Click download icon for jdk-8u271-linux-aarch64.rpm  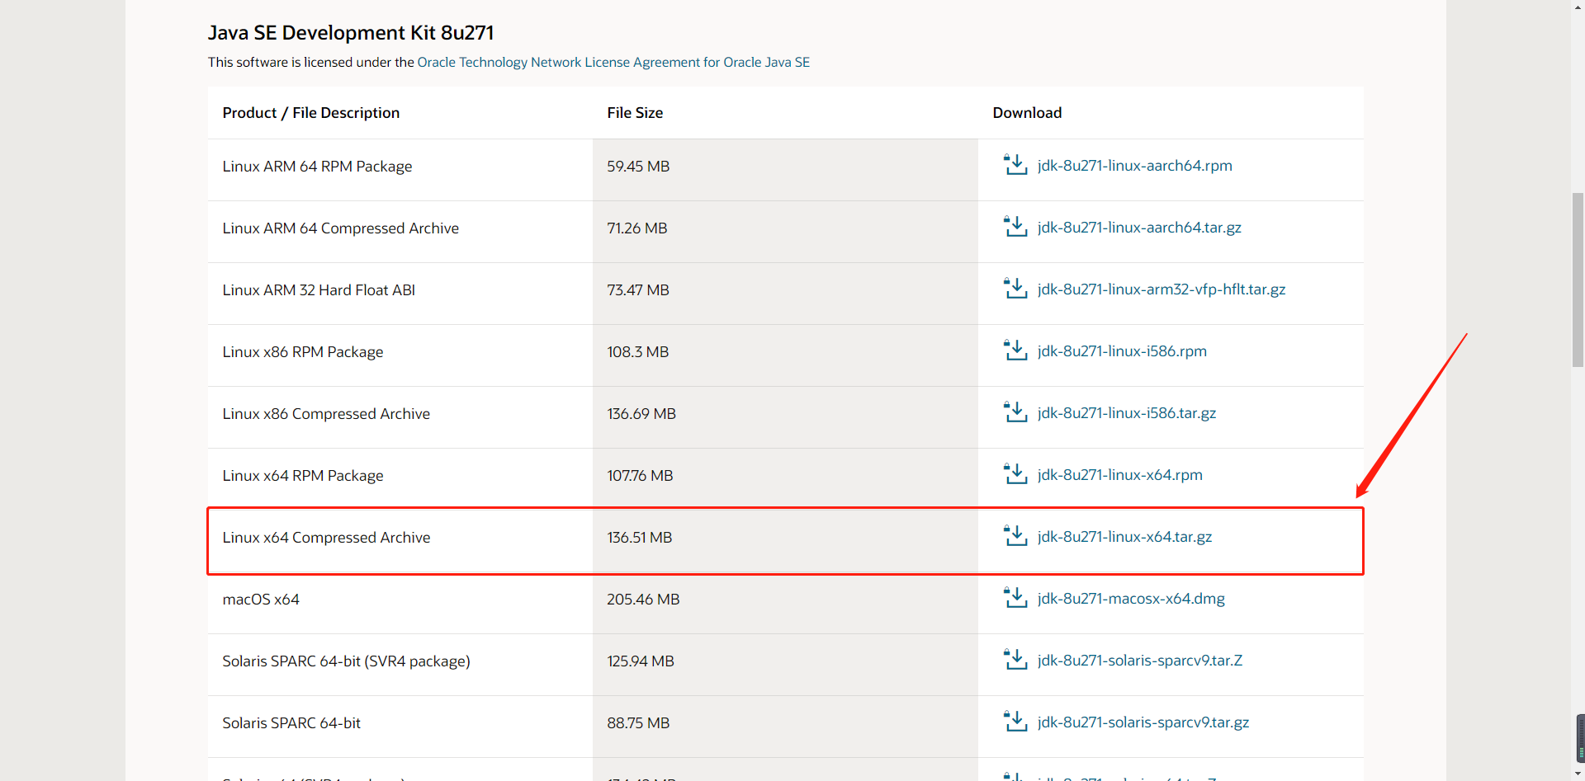pyautogui.click(x=1015, y=164)
